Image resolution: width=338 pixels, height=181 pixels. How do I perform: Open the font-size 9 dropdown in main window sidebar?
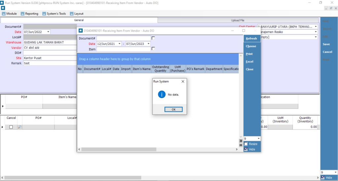click(335, 172)
